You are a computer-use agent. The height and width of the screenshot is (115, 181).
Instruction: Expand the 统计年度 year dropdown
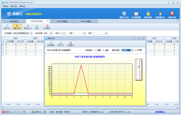(x=51, y=33)
